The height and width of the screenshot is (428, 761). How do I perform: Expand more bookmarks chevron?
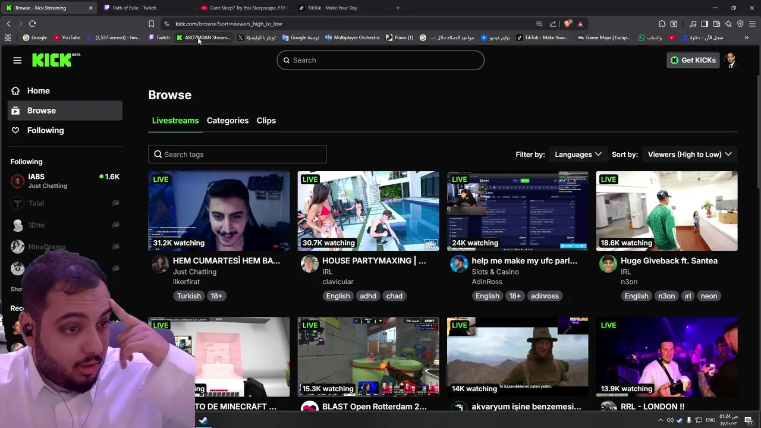click(x=746, y=37)
